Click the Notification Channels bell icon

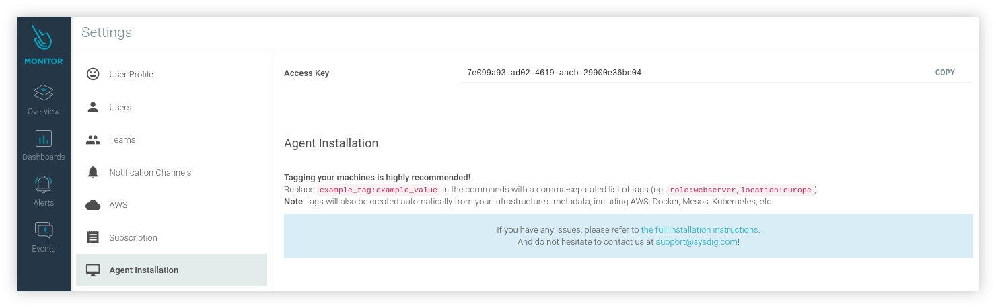(94, 172)
